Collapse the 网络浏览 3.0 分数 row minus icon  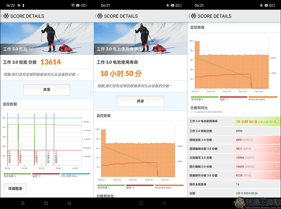tap(277, 140)
